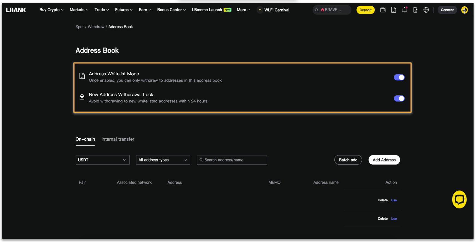Click the WLFI Carnival eagle icon
The height and width of the screenshot is (242, 476).
(x=260, y=10)
